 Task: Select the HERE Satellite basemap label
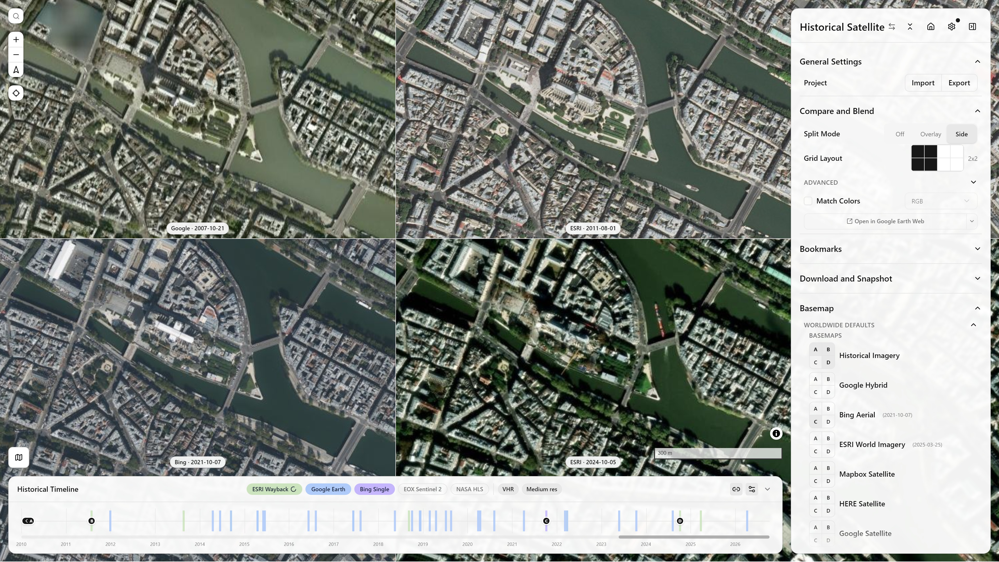click(x=862, y=504)
